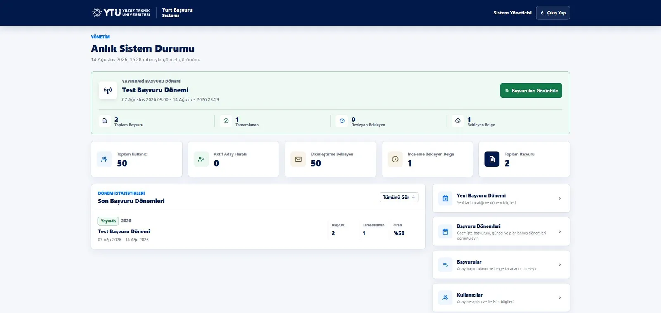
Task: Open the Kullanıcılar quick link card
Action: click(x=501, y=298)
